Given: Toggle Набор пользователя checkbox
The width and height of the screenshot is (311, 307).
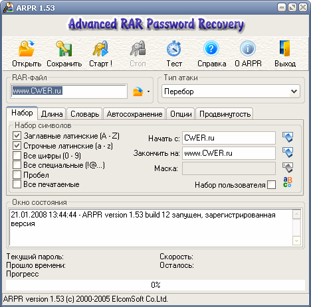Looking at the screenshot, I should click(x=272, y=185).
